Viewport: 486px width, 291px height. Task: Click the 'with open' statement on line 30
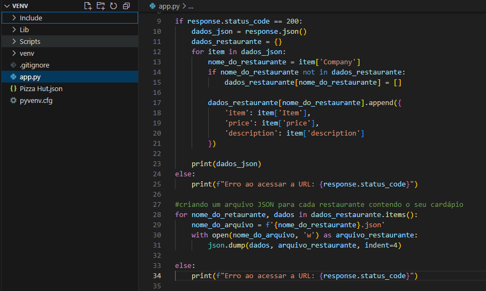pos(305,235)
